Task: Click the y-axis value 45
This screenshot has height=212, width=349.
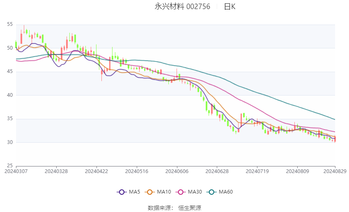Action: 10,72
